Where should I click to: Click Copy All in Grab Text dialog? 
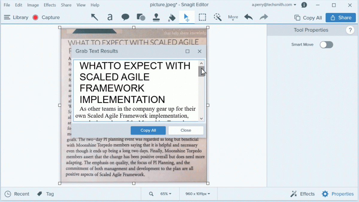(x=148, y=130)
